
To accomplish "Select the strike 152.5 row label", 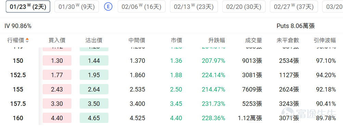I will point(18,75).
